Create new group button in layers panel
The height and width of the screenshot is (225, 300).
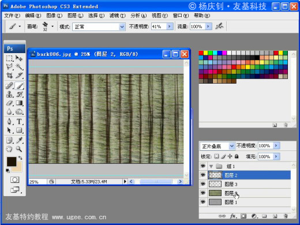click(265, 216)
